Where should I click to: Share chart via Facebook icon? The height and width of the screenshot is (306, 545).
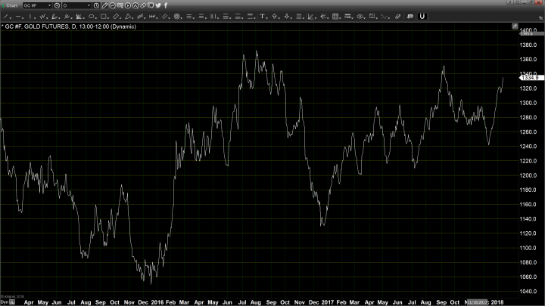click(x=166, y=5)
